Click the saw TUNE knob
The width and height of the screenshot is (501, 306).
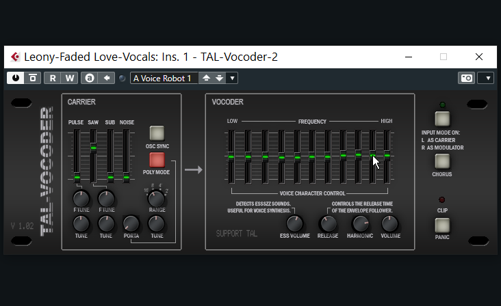pyautogui.click(x=106, y=224)
